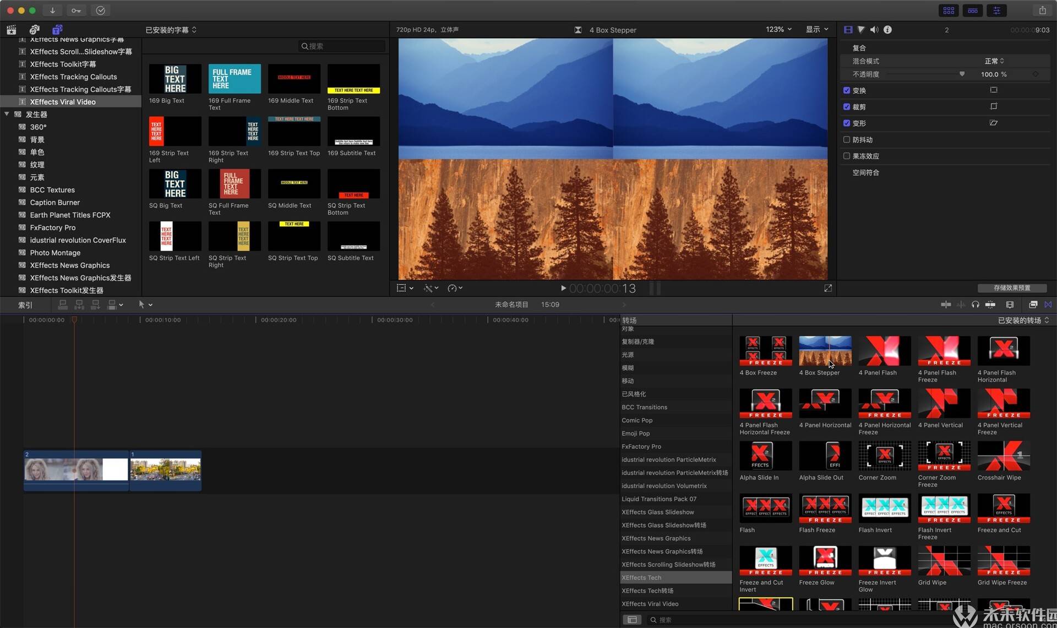Screen dimensions: 1057x628
Task: Toggle the inspector sliders button in the toolbar
Action: [996, 10]
